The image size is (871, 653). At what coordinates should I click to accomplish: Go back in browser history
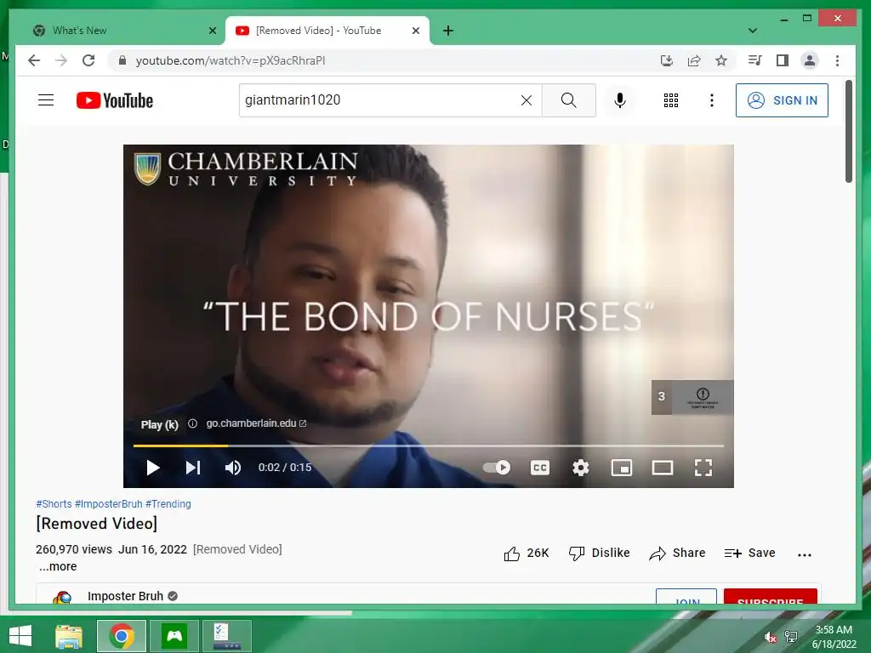tap(34, 60)
